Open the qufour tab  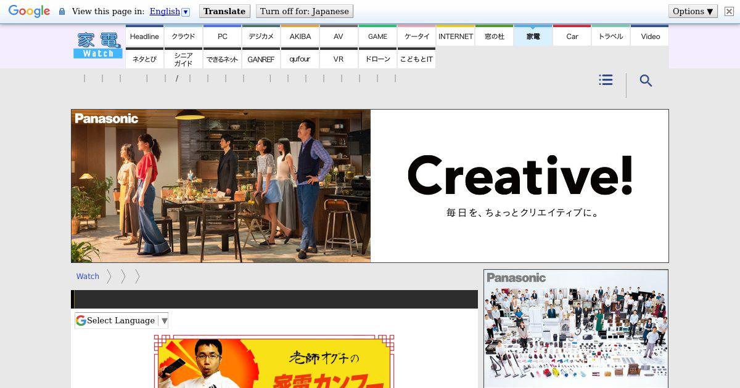click(300, 59)
